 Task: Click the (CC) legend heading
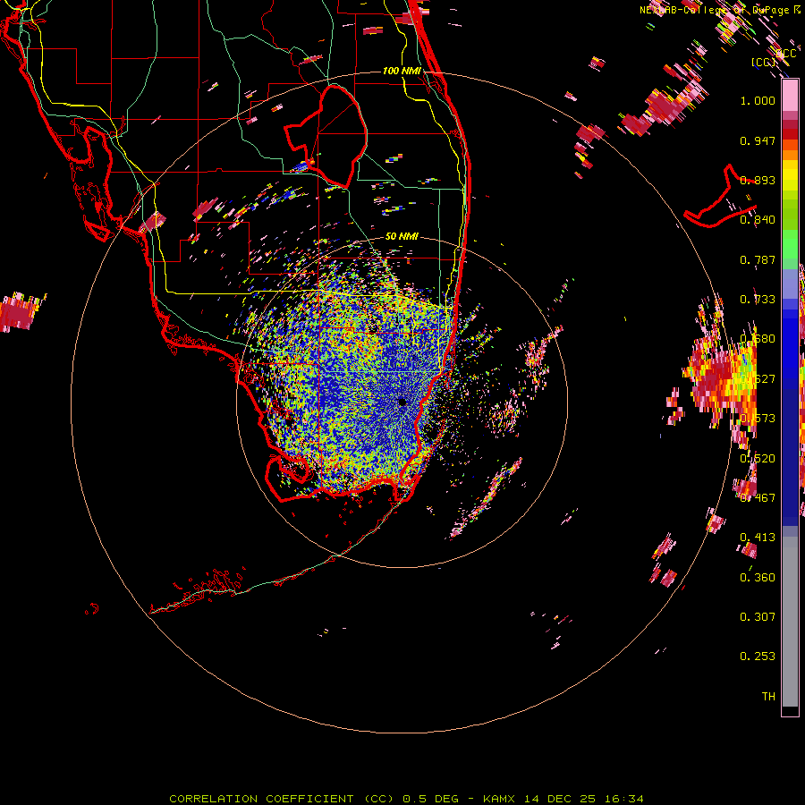(x=763, y=62)
